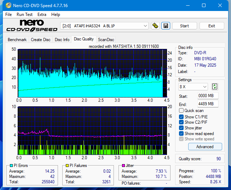Switch to the Benchmark tab
The width and height of the screenshot is (231, 190).
[x=17, y=40]
